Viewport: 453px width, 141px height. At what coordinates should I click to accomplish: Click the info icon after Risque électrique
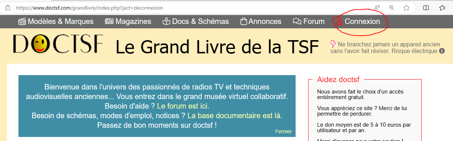point(442,51)
